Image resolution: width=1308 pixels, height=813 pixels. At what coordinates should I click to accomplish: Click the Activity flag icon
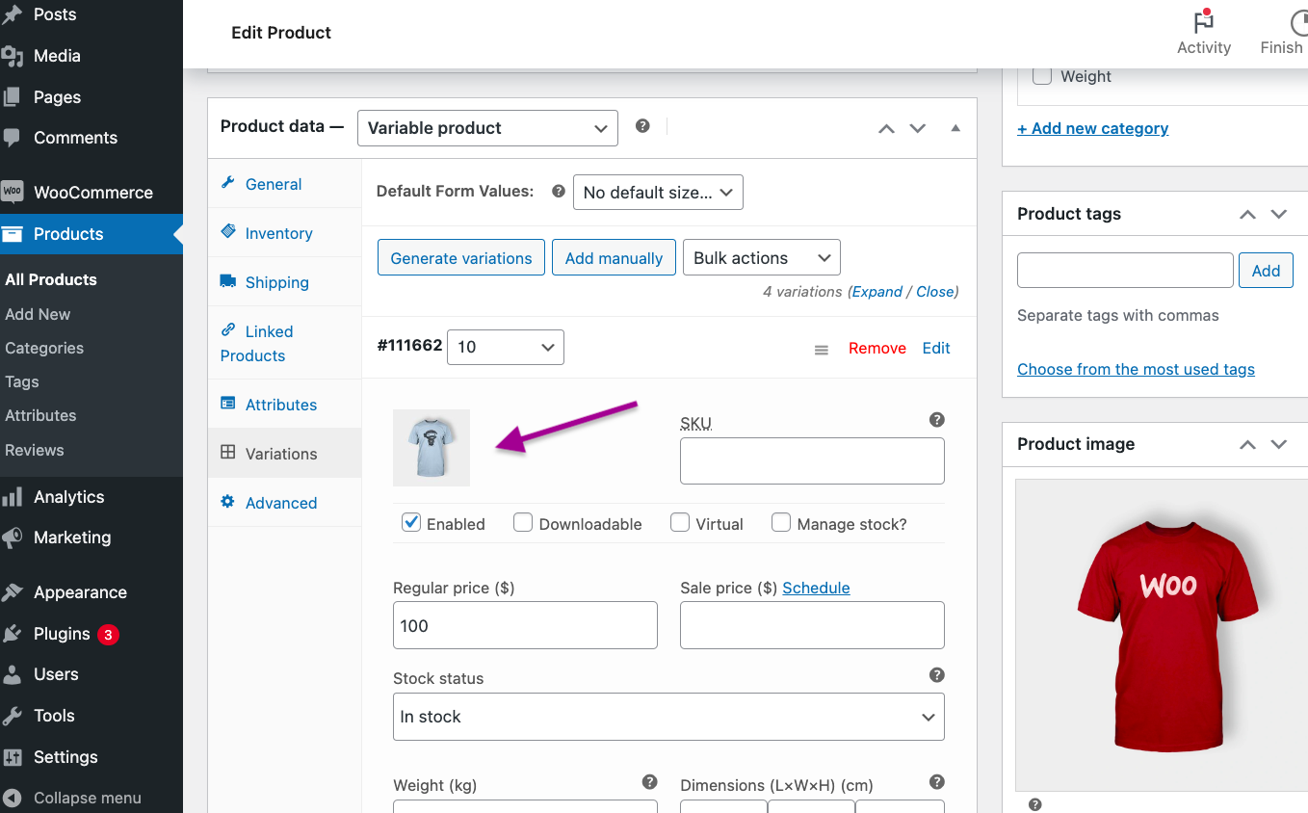coord(1203,22)
